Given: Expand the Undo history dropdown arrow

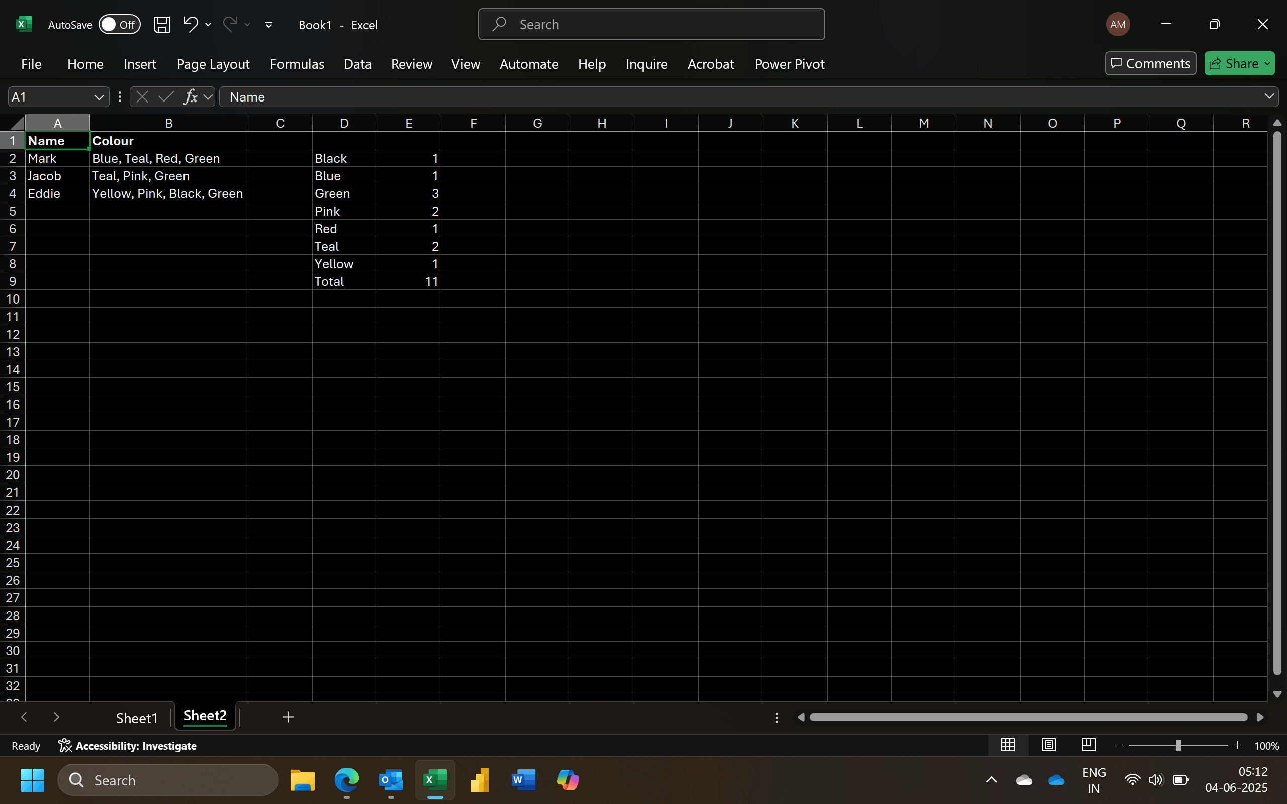Looking at the screenshot, I should (208, 25).
